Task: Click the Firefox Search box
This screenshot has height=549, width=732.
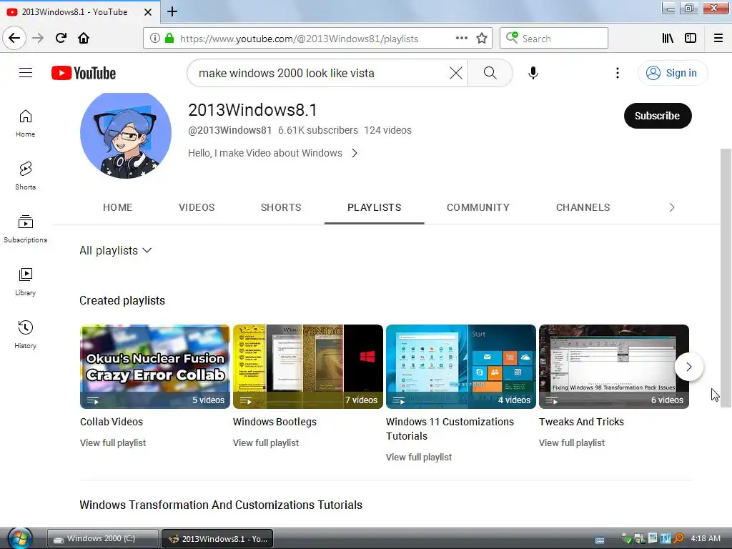Action: click(554, 39)
